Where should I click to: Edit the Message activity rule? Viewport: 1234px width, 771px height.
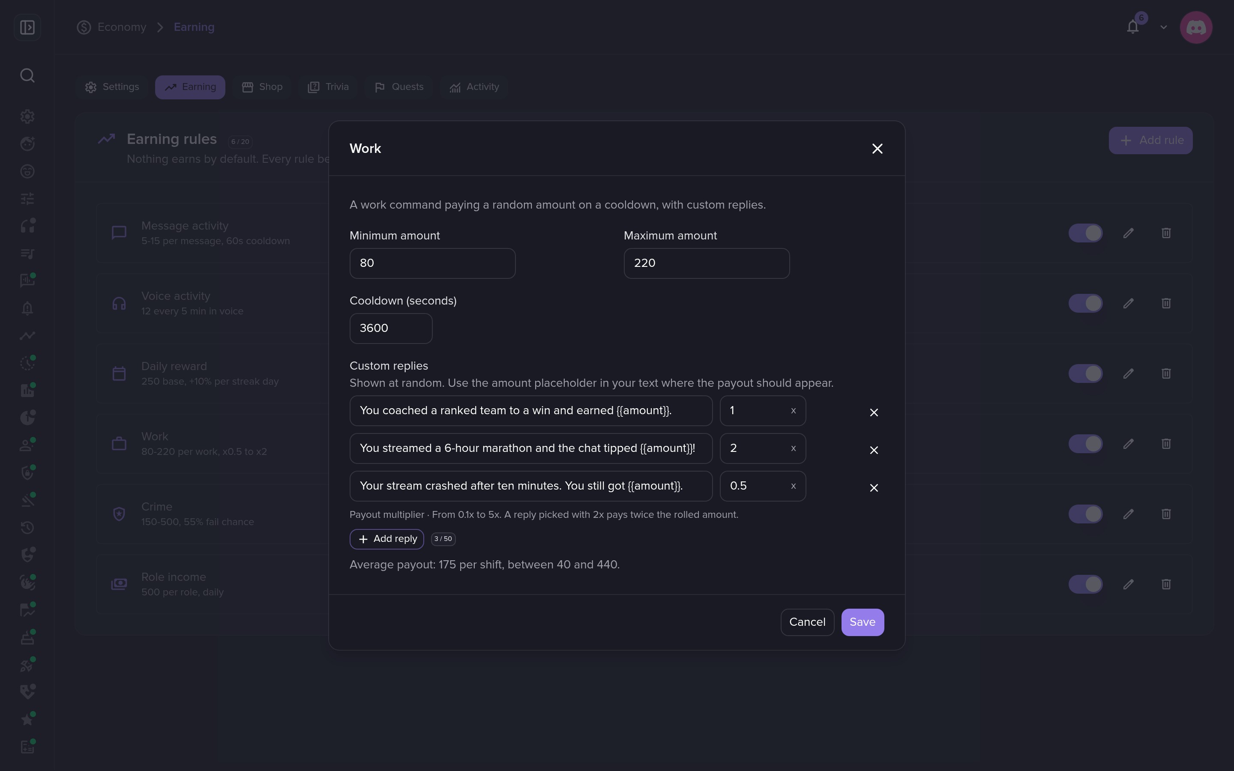coord(1129,233)
